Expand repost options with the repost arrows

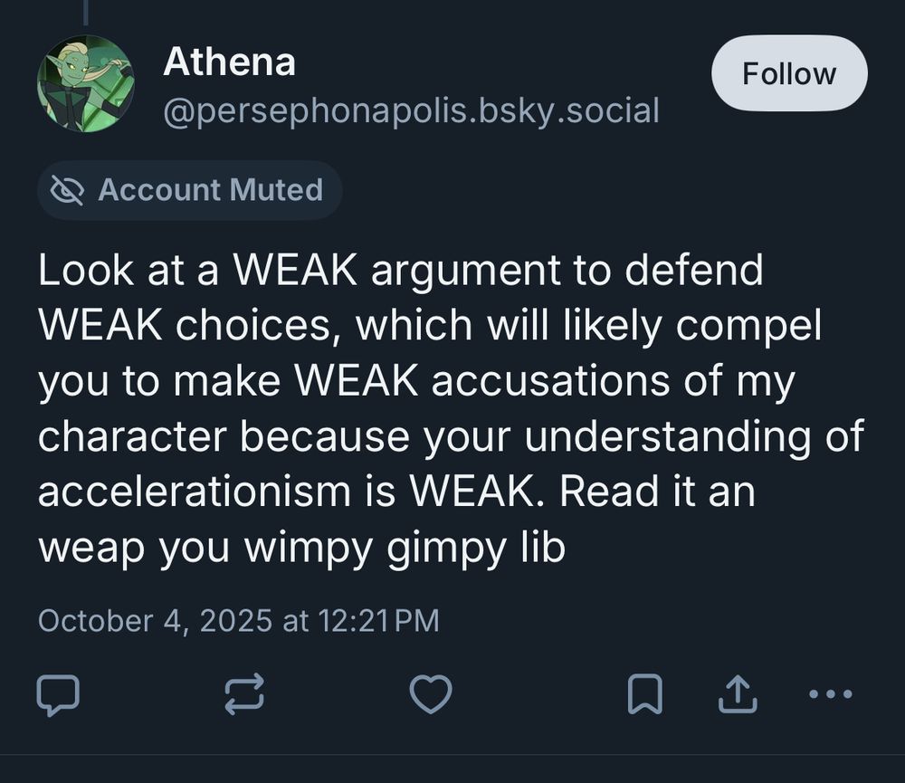click(x=243, y=694)
